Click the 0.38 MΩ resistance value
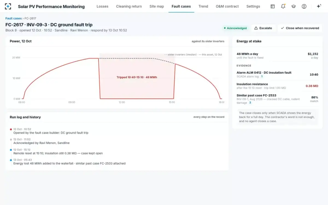This screenshot has height=205, width=328. (312, 86)
